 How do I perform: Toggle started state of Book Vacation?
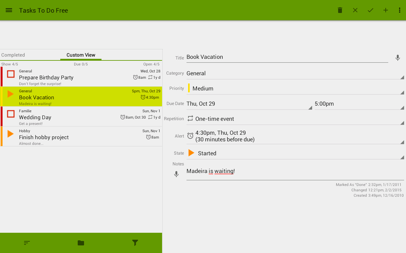tap(10, 94)
